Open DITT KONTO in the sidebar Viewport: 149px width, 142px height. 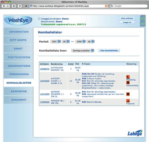tap(19, 40)
